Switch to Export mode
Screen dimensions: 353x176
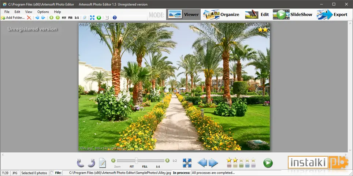pyautogui.click(x=332, y=14)
